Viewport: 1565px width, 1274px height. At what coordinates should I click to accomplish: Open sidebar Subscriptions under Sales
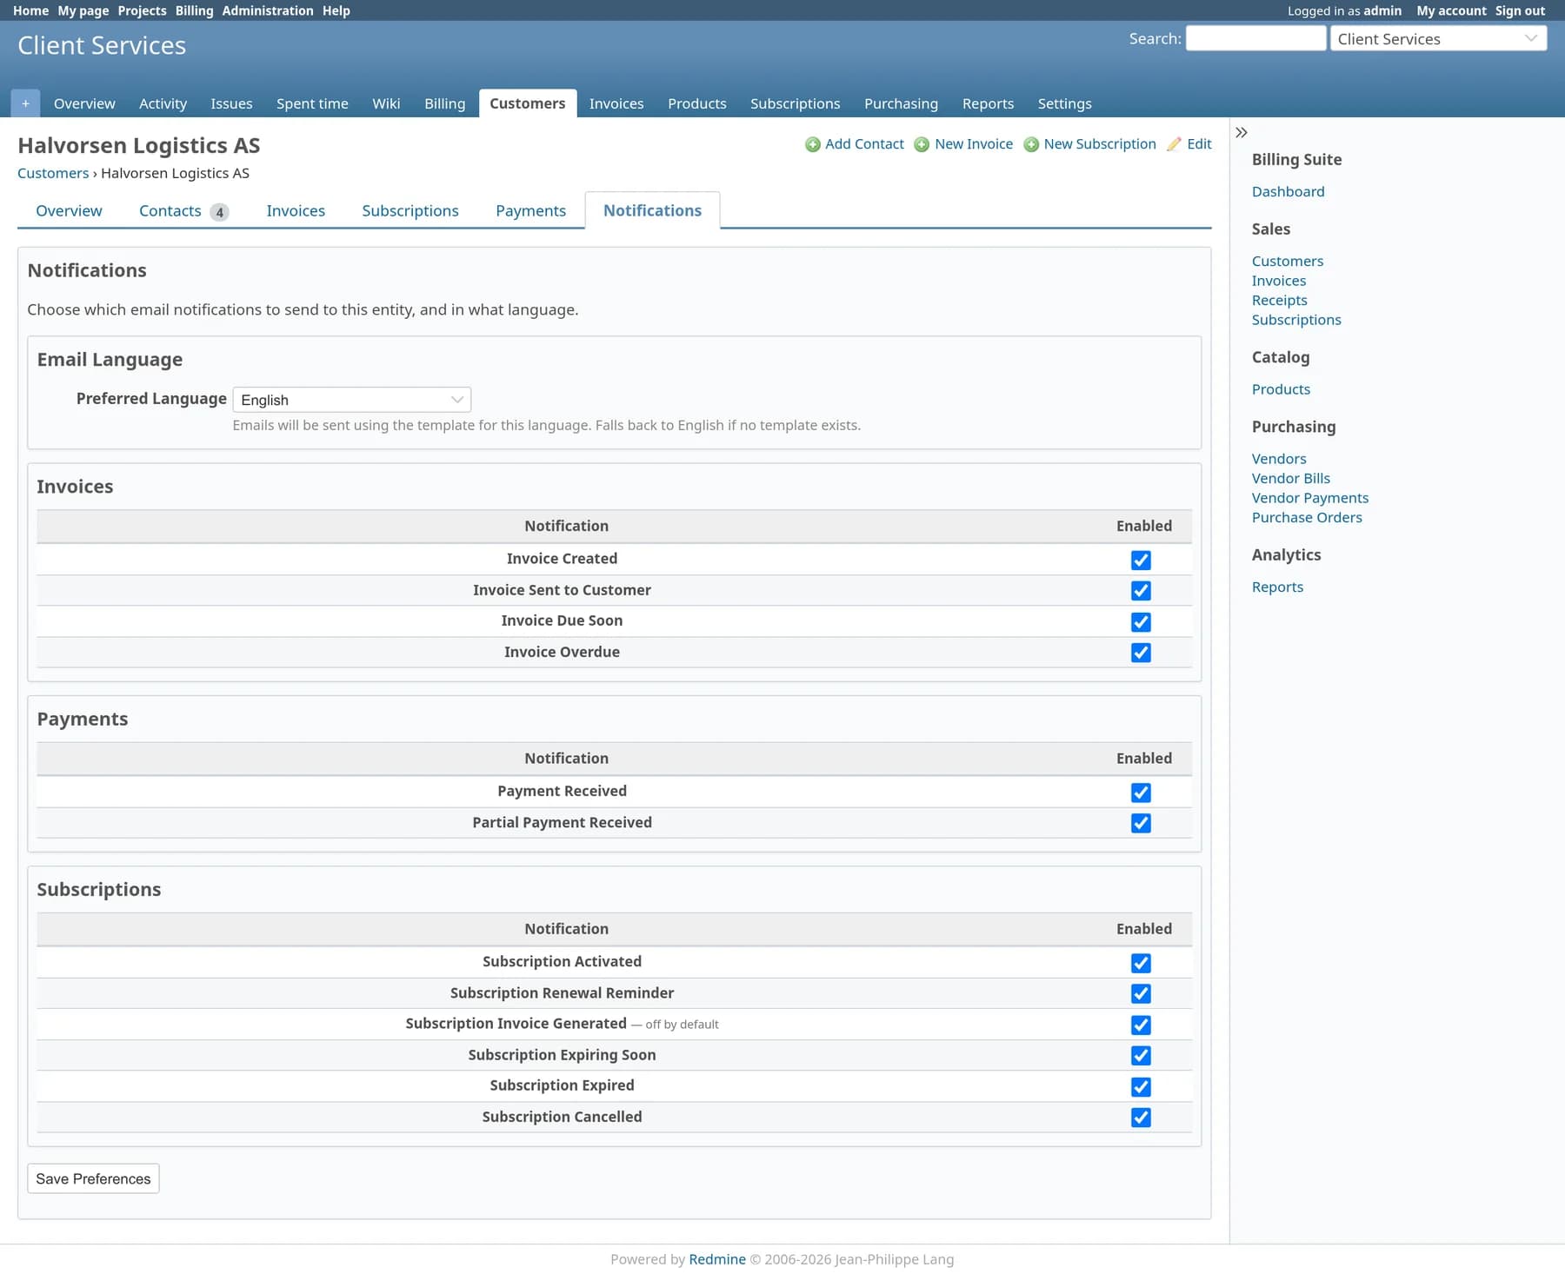[1296, 320]
